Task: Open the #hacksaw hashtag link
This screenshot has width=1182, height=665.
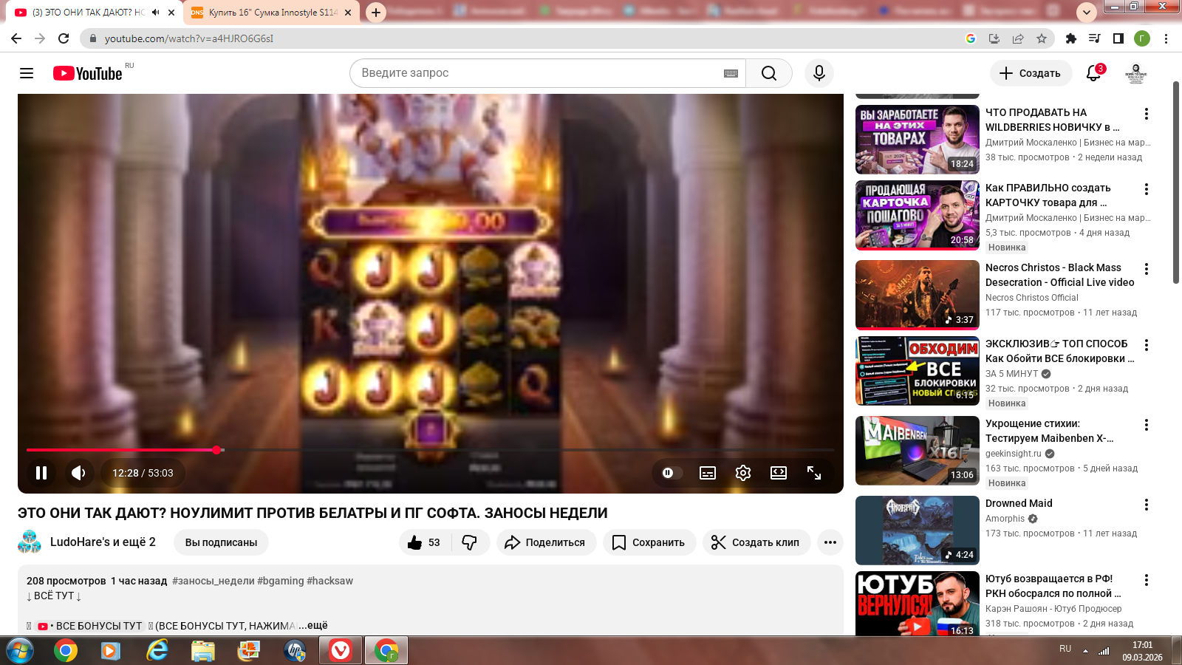Action: click(330, 581)
